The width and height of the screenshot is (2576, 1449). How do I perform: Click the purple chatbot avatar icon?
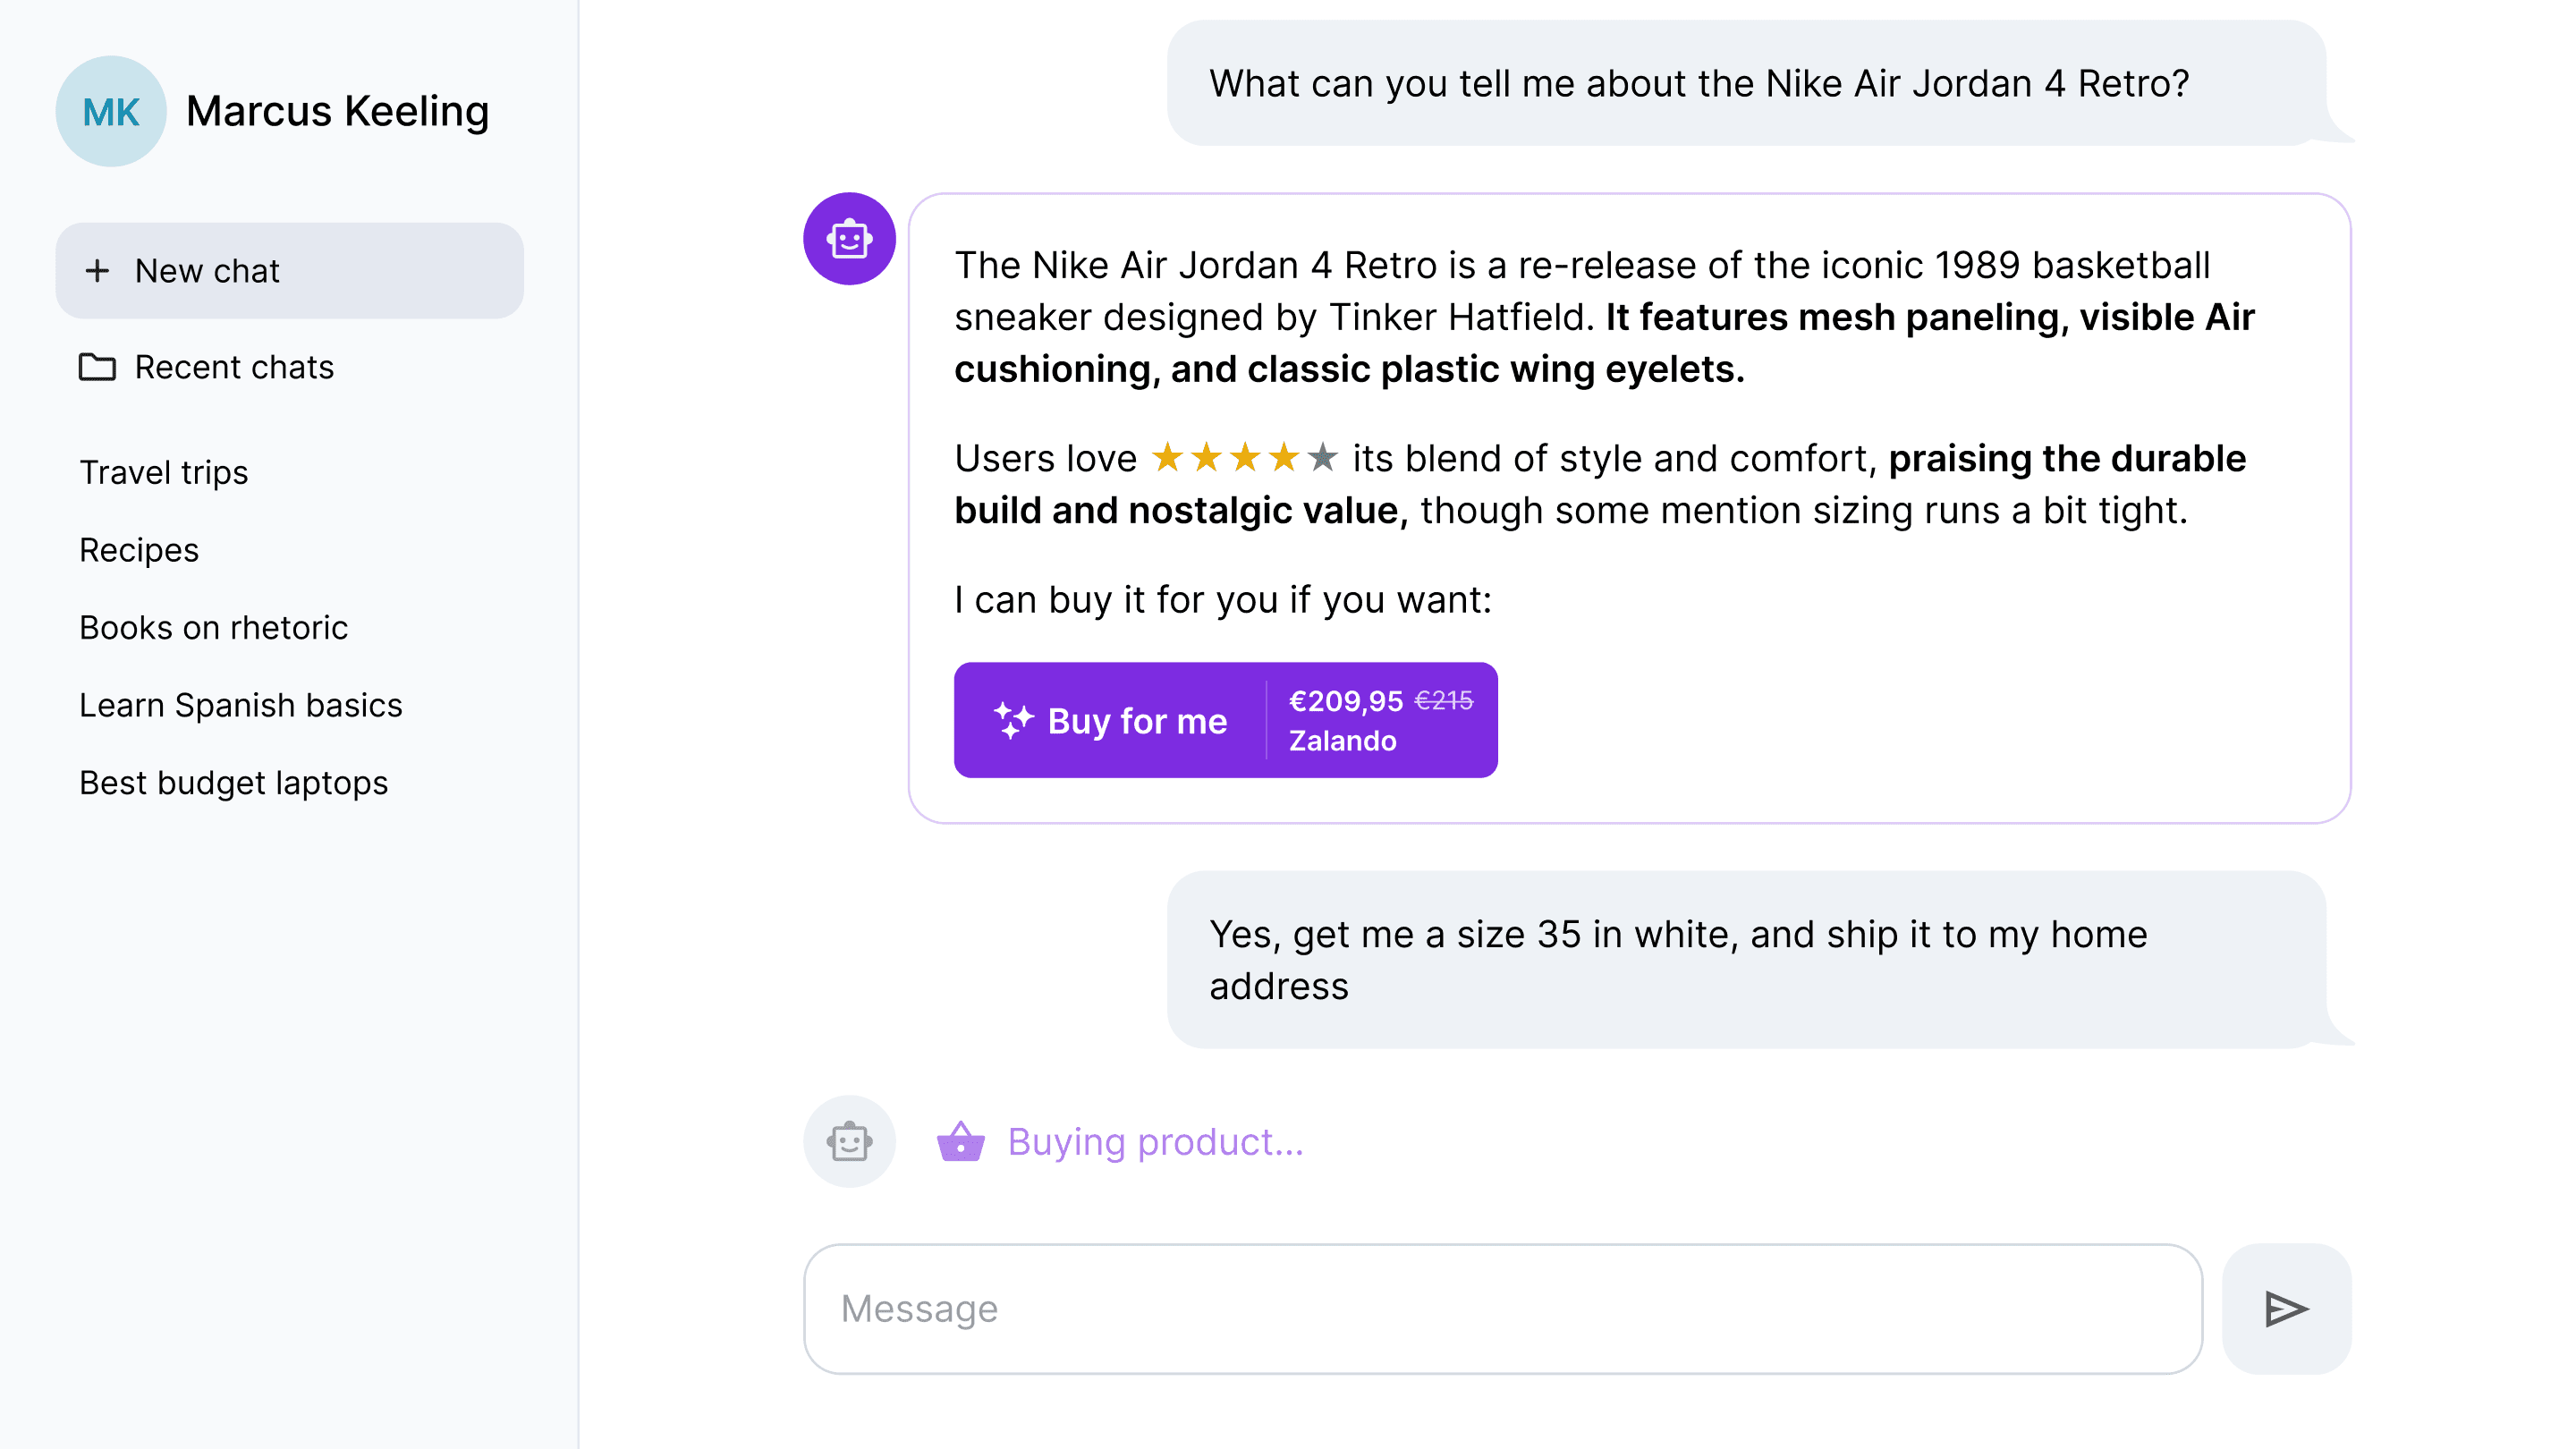click(x=849, y=240)
